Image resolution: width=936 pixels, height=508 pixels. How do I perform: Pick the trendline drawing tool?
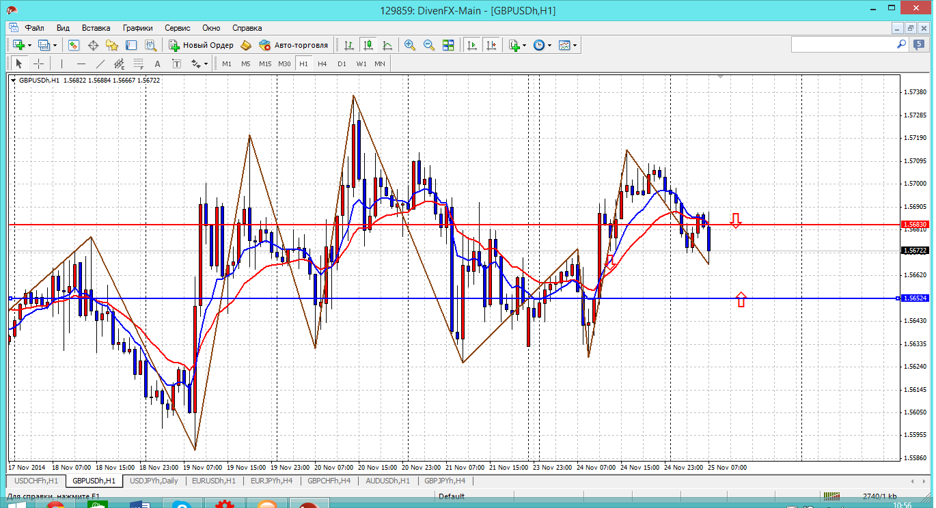click(x=100, y=63)
